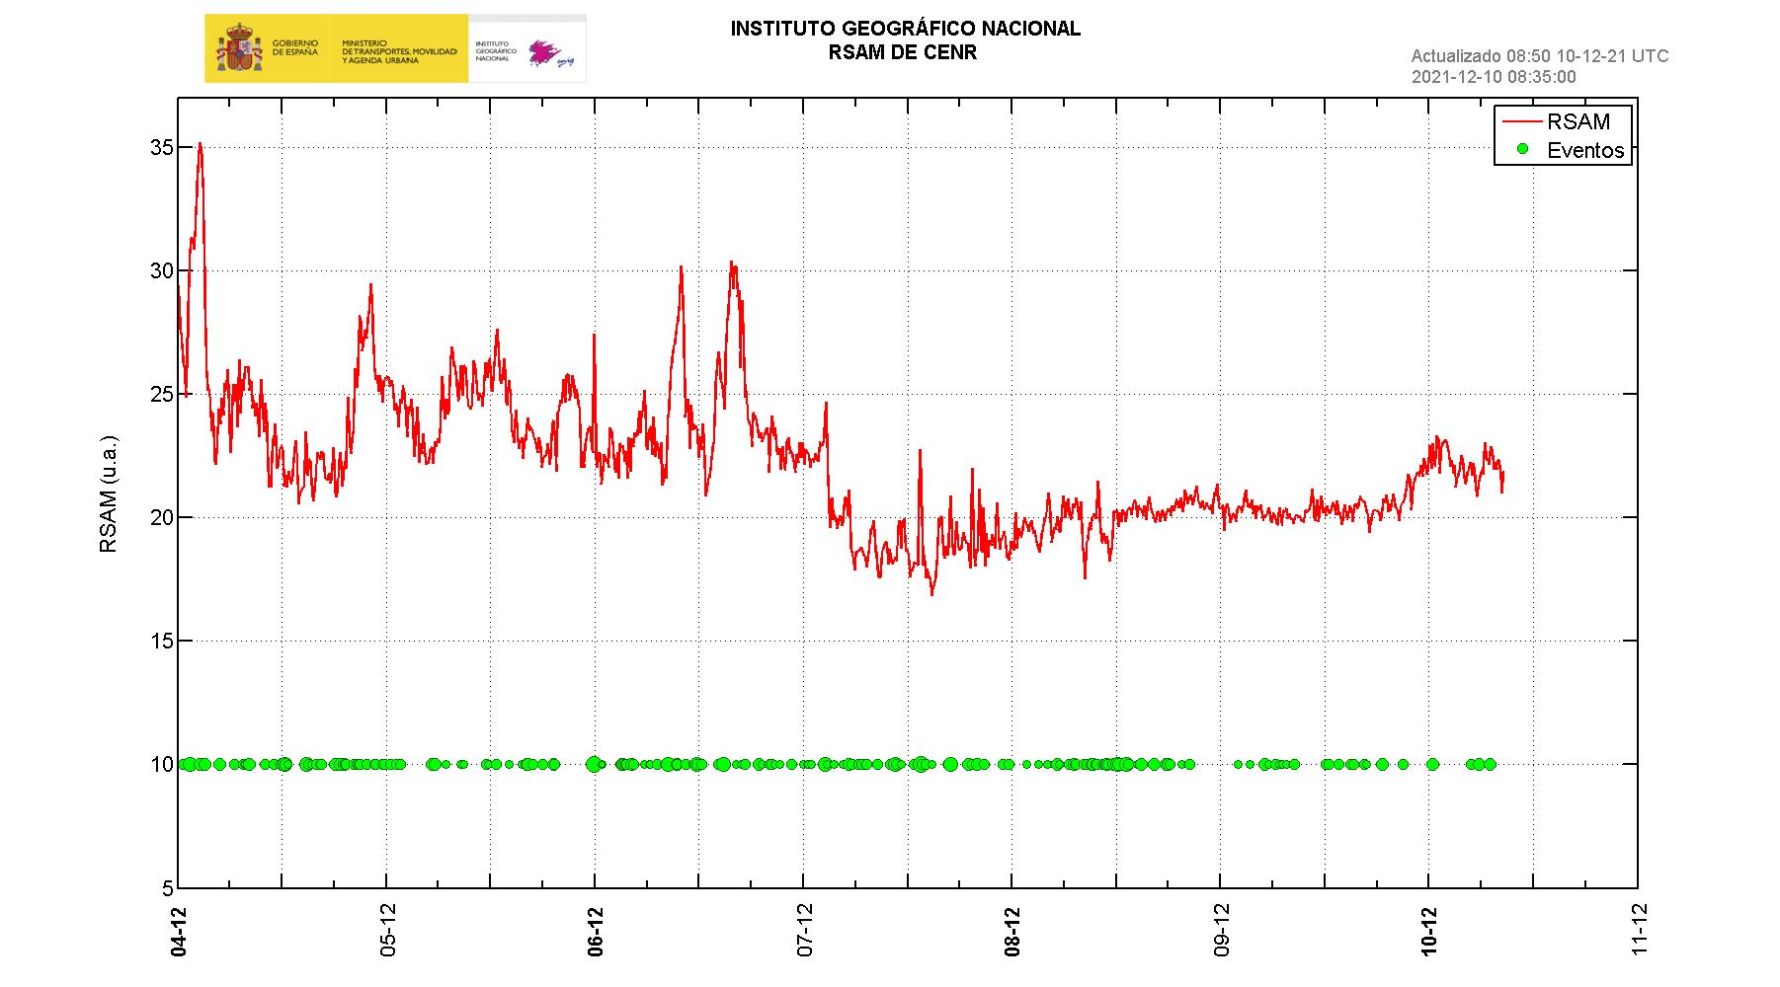Click the 11-12 date label on x-axis
The height and width of the screenshot is (987, 1780).
(1638, 931)
